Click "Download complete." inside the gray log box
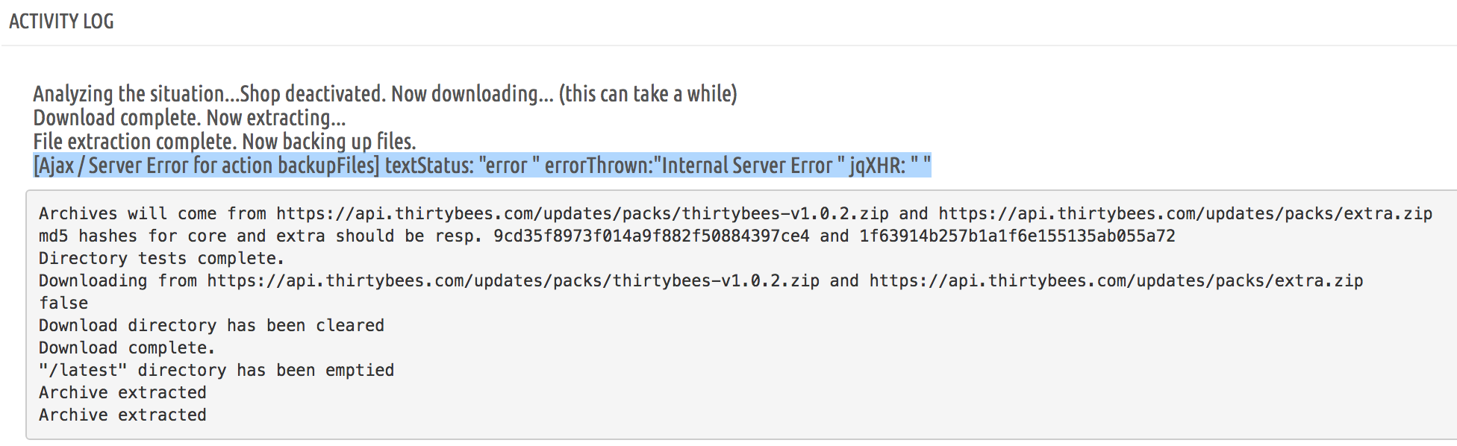 click(126, 348)
